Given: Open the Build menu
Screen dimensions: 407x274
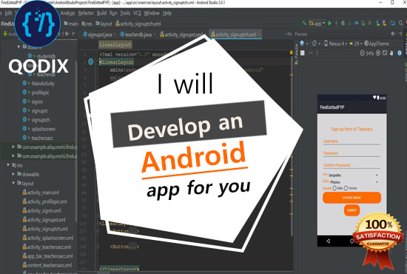Looking at the screenshot, I should 101,13.
